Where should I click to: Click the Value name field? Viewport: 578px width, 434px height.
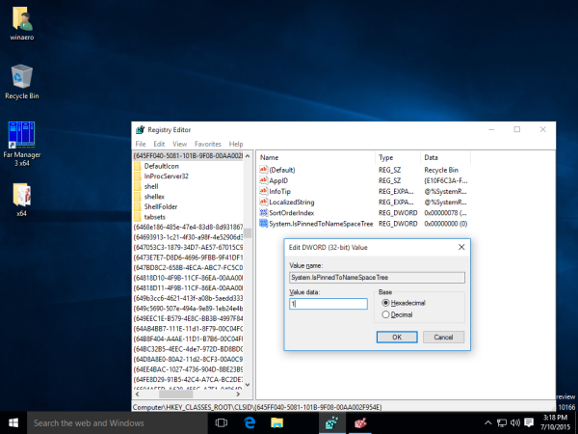[x=377, y=278]
